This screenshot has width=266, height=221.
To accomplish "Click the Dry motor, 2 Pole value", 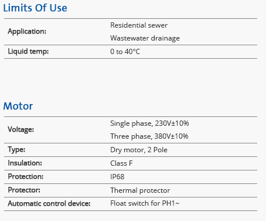I will point(139,150).
